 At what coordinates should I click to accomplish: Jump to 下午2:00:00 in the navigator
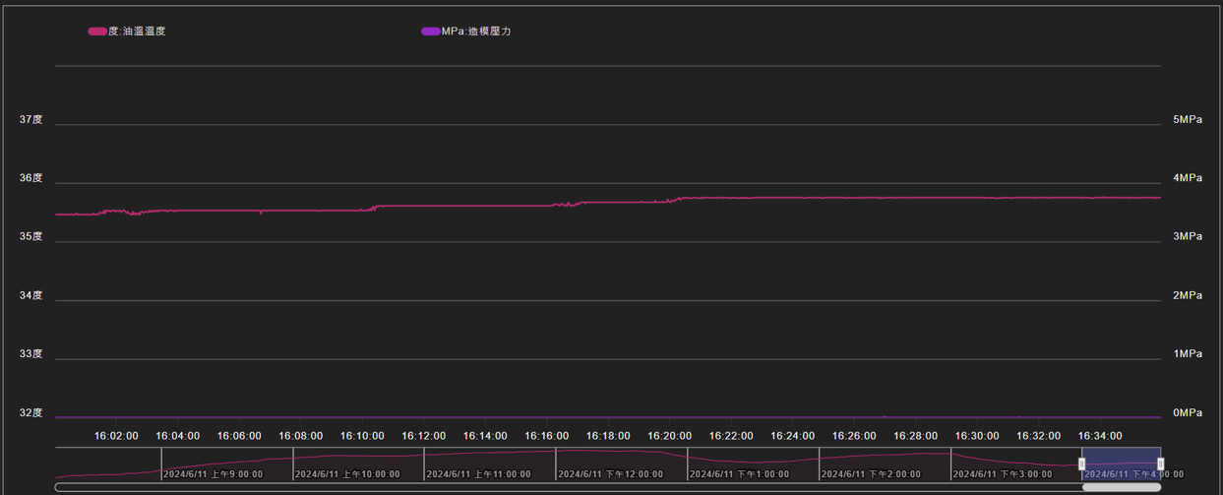[873, 474]
